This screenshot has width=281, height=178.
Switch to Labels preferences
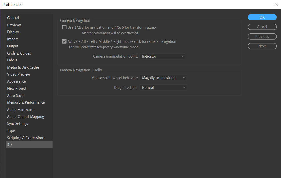click(12, 60)
